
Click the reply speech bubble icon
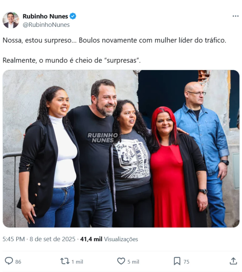(x=9, y=261)
